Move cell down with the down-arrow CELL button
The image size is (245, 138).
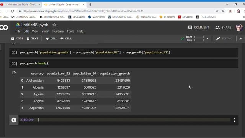66,39
